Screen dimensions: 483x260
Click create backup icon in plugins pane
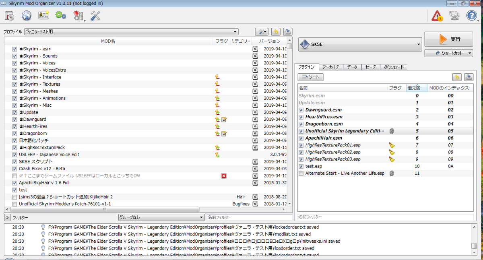pyautogui.click(x=469, y=77)
